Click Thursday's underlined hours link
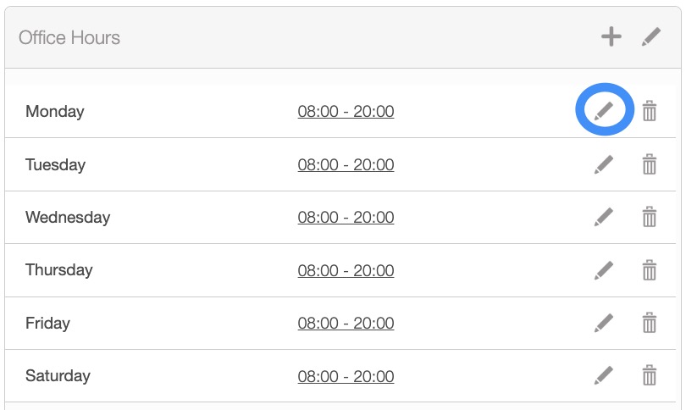The width and height of the screenshot is (686, 410). point(346,270)
